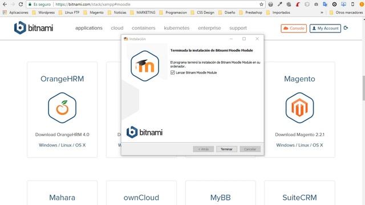This screenshot has height=205, width=365.
Task: Uncheck Lanzar Bitnami Moodle Module checkbox
Action: pos(172,73)
